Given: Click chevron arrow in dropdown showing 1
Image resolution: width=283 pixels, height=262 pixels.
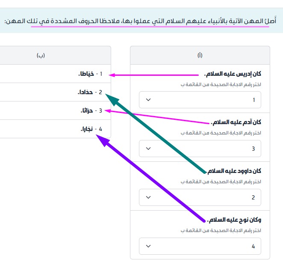Looking at the screenshot, I should pyautogui.click(x=148, y=100).
